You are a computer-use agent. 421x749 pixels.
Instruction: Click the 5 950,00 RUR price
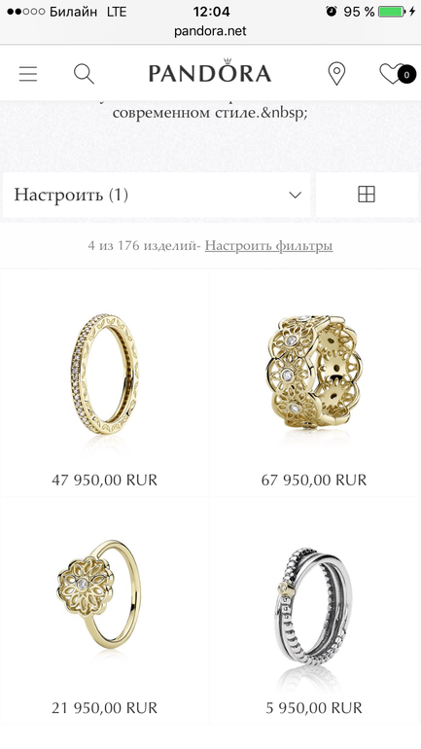coord(314,707)
